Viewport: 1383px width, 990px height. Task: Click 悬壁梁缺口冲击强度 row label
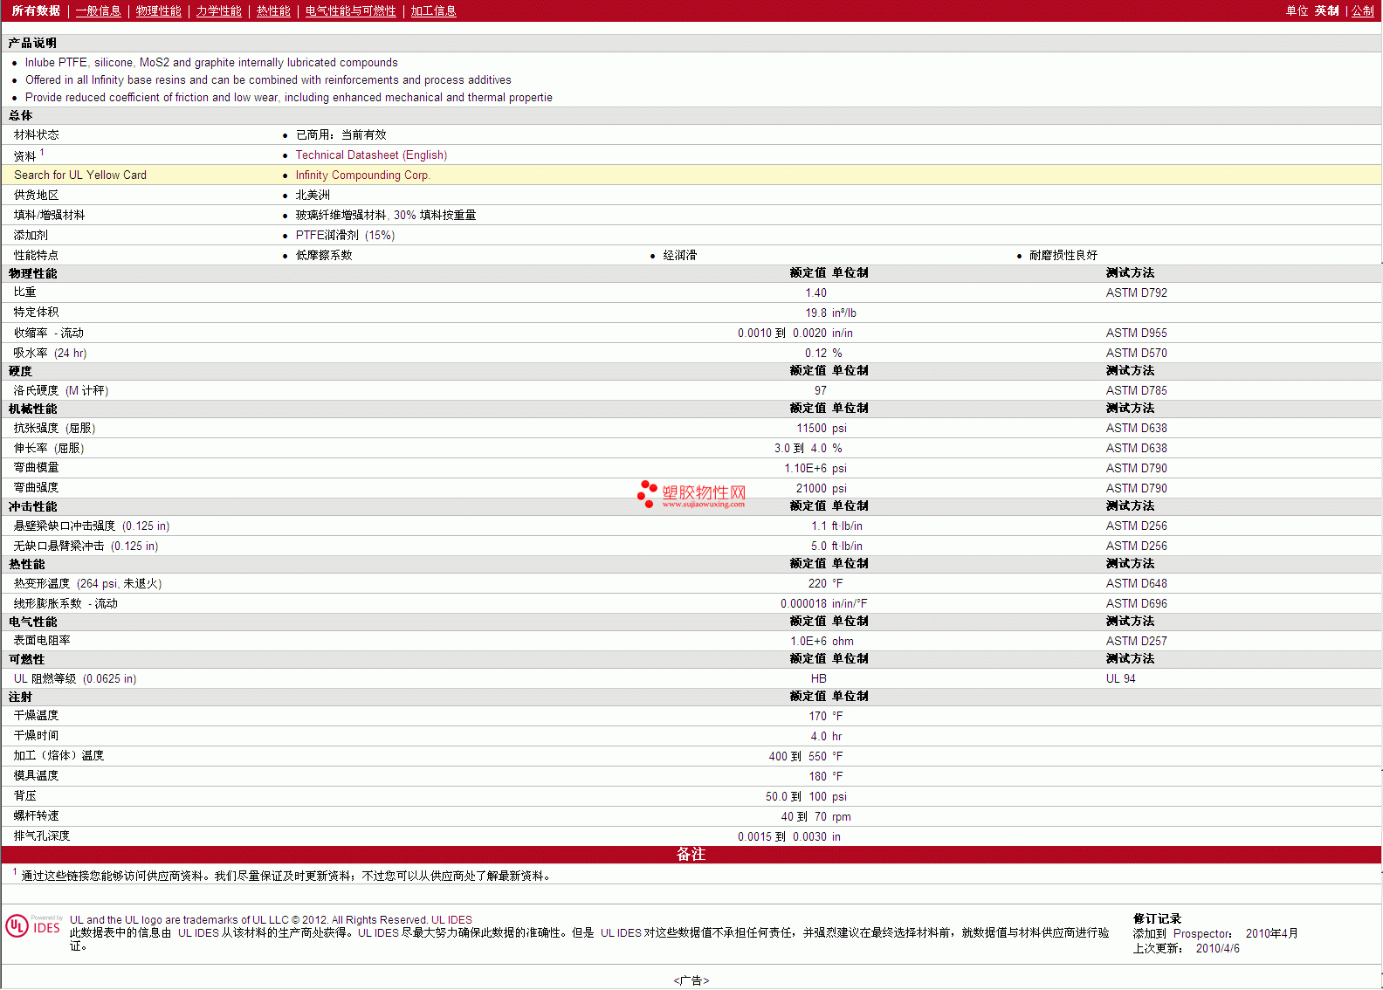pyautogui.click(x=92, y=526)
